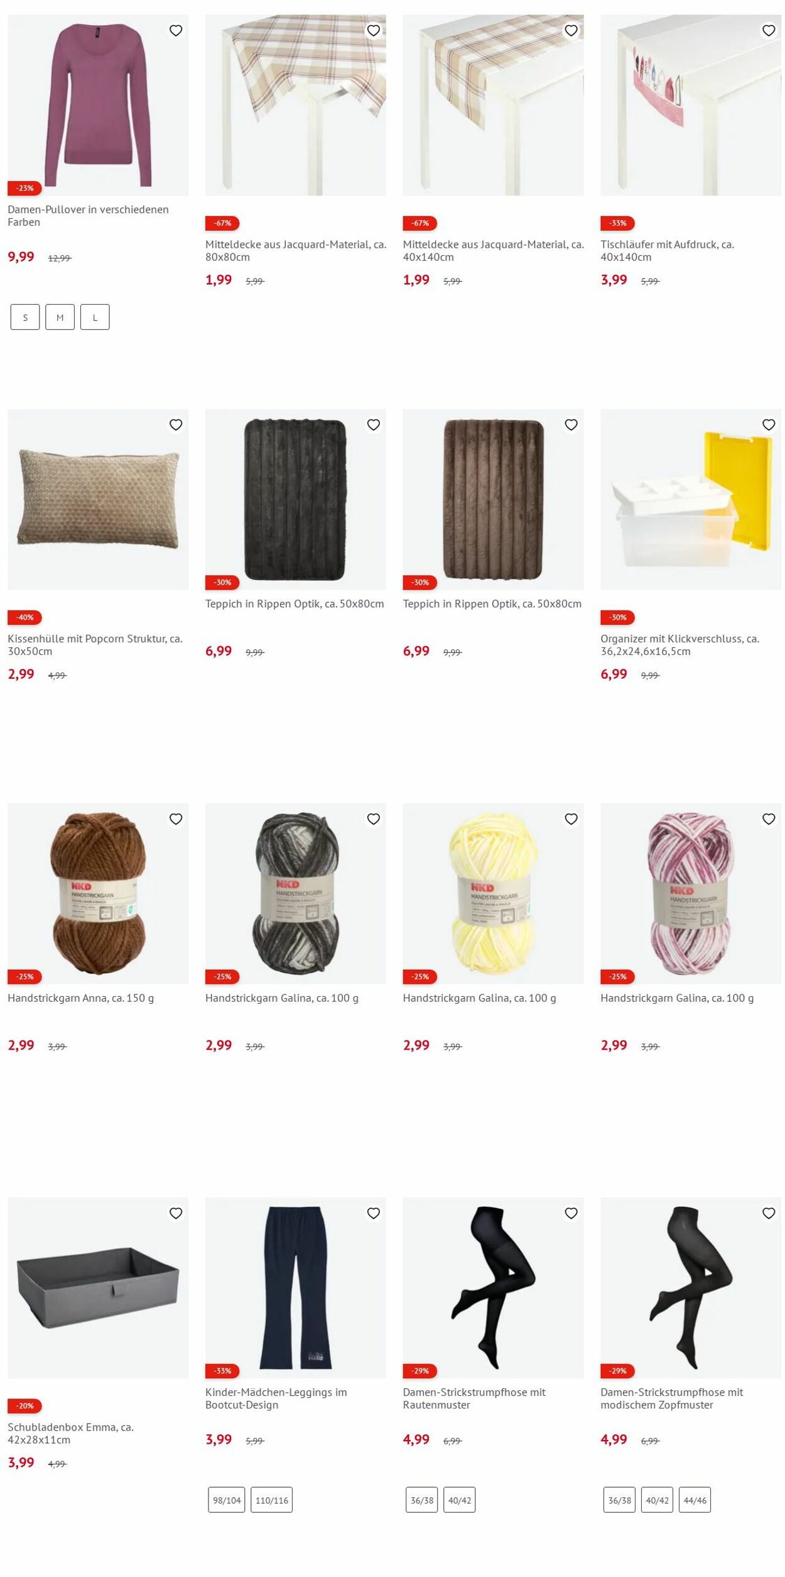The image size is (785, 1577).
Task: Heart the Damen-Strickstrumpfhose mit Zopfmuster
Action: coord(769,1213)
